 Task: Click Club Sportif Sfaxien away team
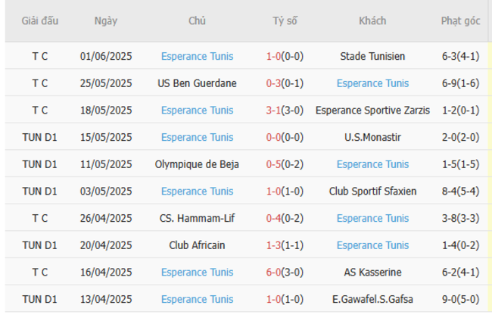point(372,191)
